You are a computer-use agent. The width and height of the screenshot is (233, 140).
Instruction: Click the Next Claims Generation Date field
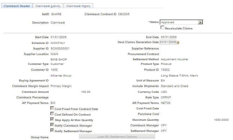tap(168, 42)
